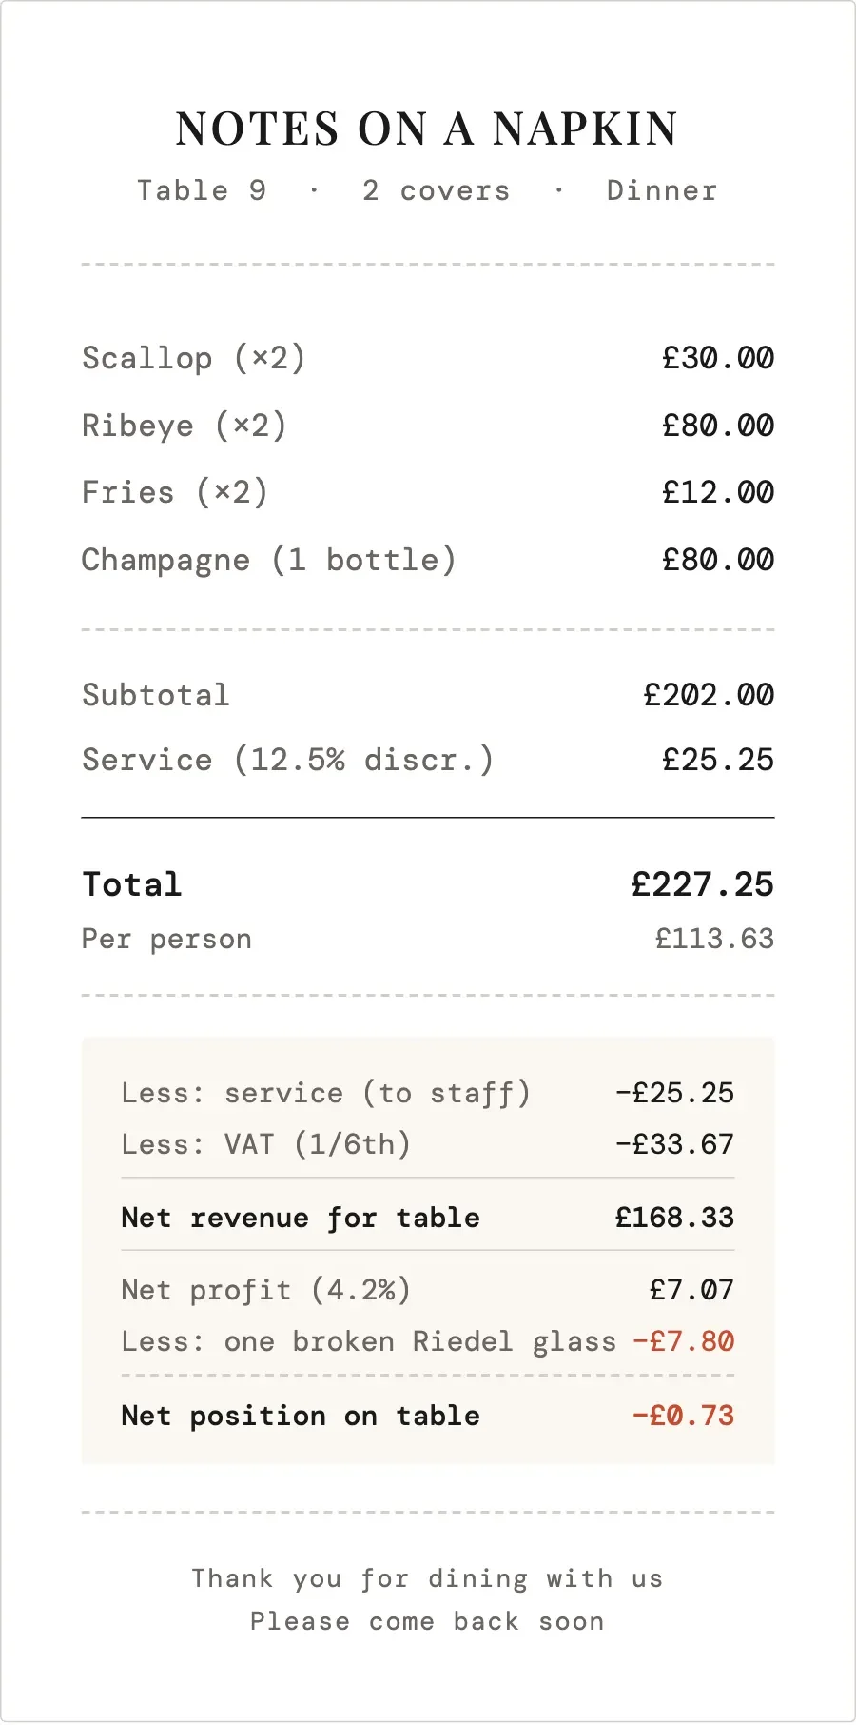Click the Net profit (4.2%) label
856x1725 pixels.
(x=265, y=1290)
